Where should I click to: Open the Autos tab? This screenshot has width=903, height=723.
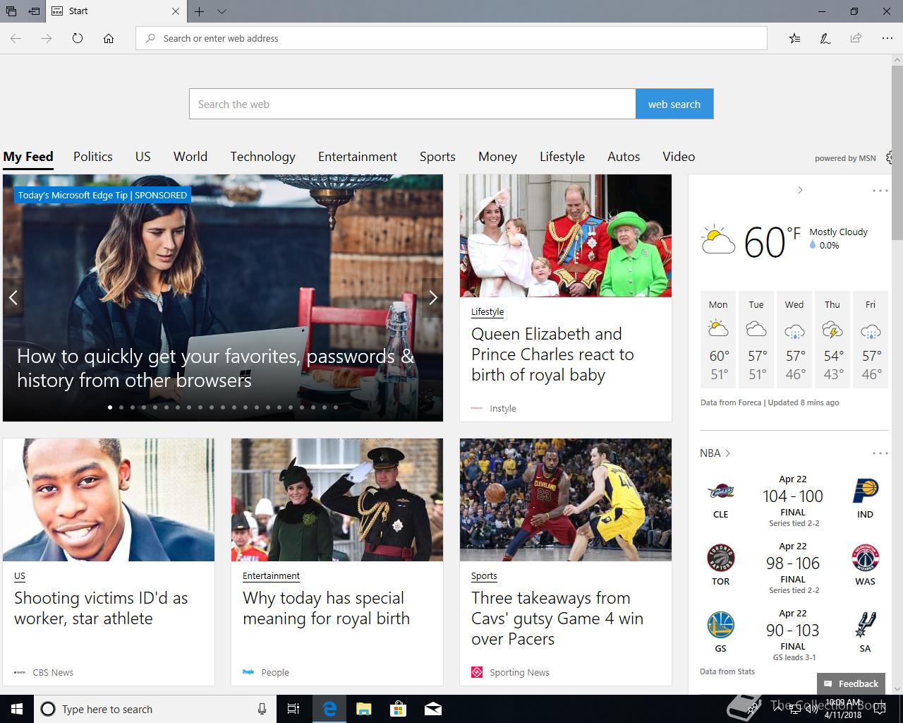tap(624, 157)
